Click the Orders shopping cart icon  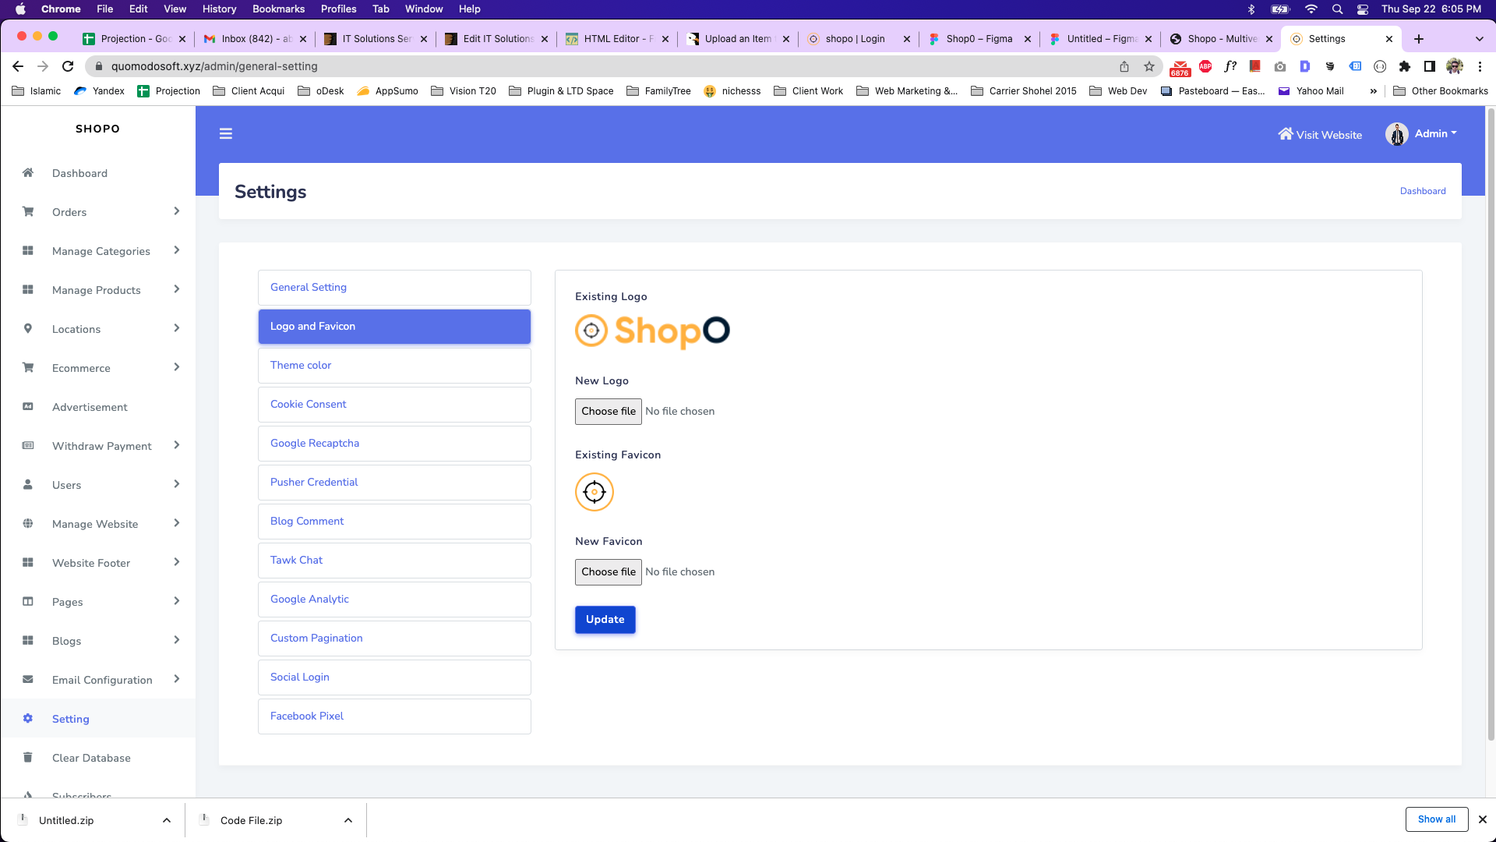pyautogui.click(x=28, y=212)
